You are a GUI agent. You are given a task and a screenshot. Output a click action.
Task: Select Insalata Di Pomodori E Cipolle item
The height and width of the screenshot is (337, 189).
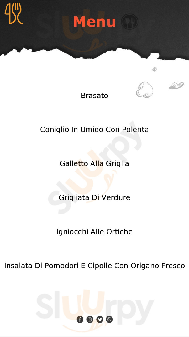(94, 266)
